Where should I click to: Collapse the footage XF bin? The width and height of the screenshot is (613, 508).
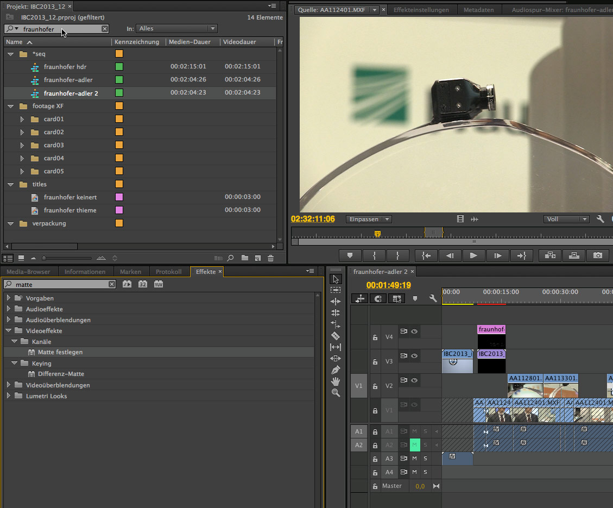[11, 106]
